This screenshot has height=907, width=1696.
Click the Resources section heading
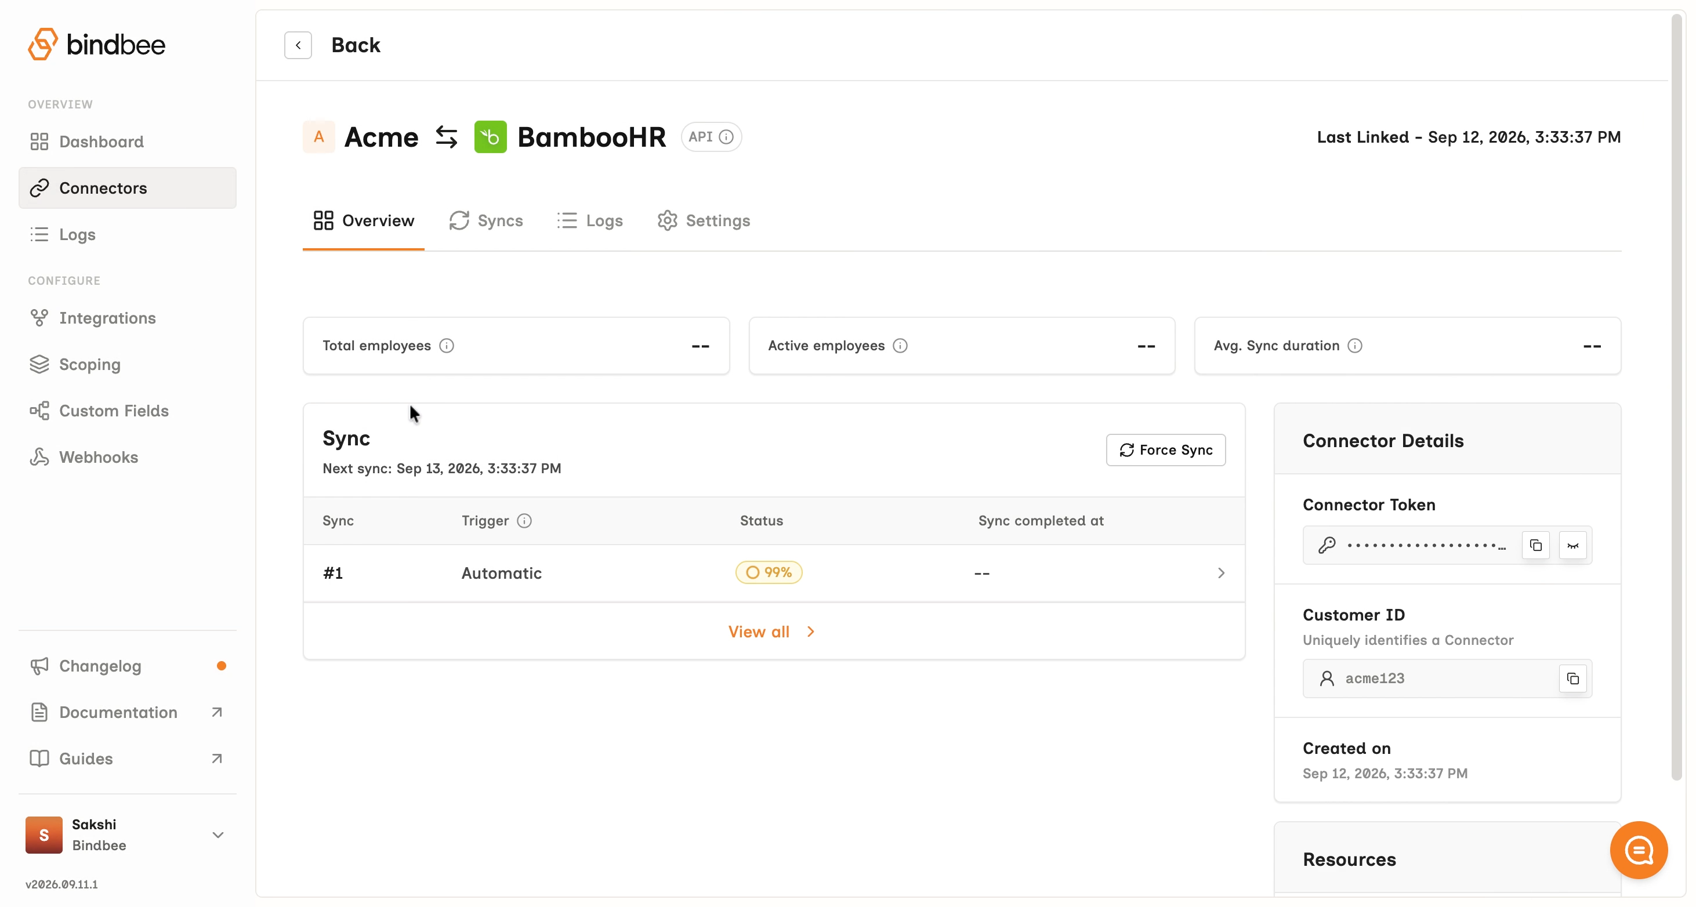click(1350, 859)
